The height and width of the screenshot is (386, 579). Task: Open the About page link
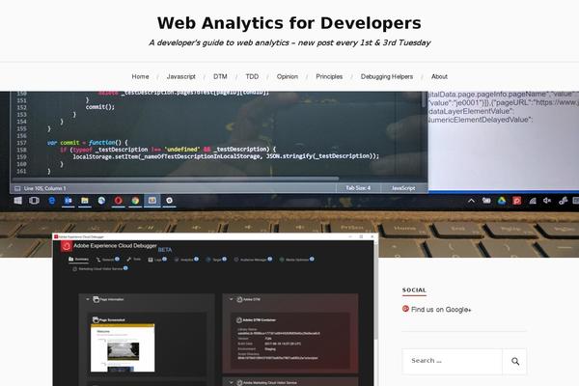[439, 76]
